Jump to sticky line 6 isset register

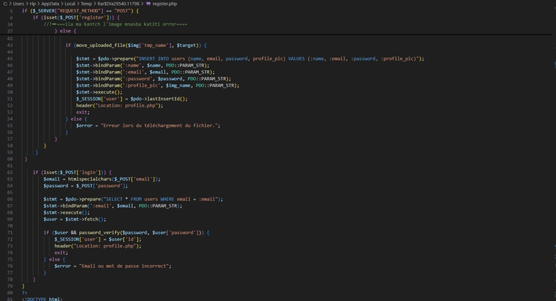pyautogui.click(x=76, y=17)
